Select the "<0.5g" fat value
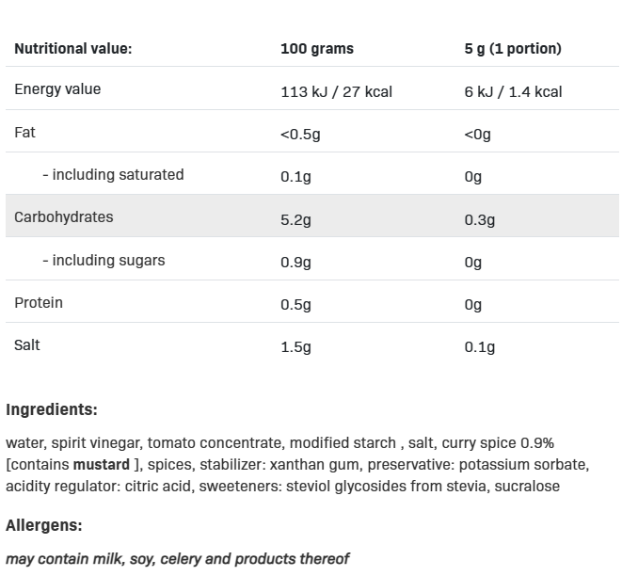Viewport: 622px width, 576px height. (300, 135)
